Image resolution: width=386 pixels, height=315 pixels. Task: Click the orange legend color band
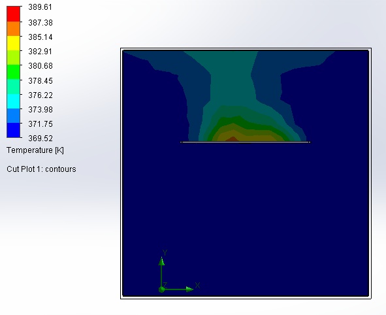point(13,29)
